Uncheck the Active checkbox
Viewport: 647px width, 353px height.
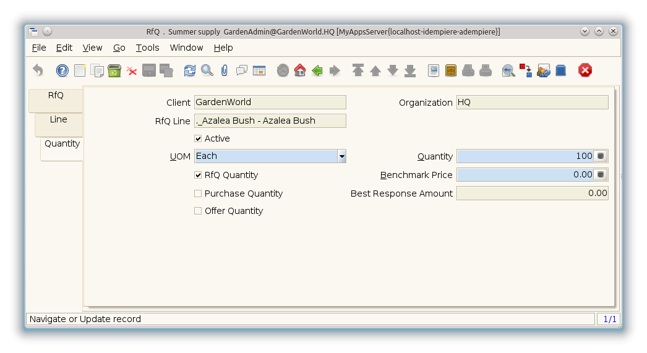[x=198, y=138]
